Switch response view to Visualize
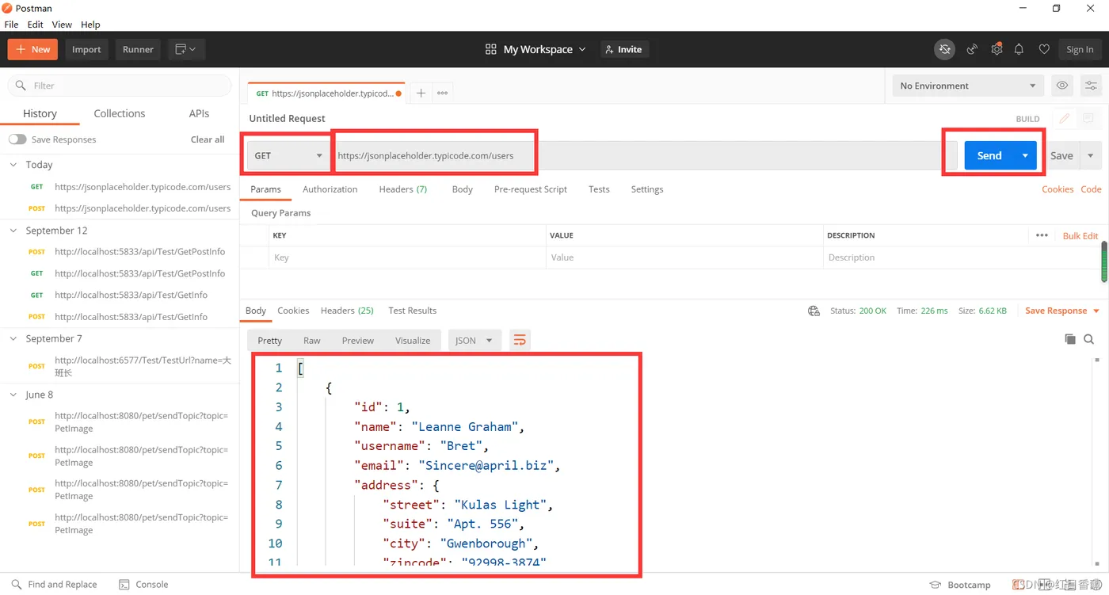This screenshot has width=1109, height=595. coord(413,340)
